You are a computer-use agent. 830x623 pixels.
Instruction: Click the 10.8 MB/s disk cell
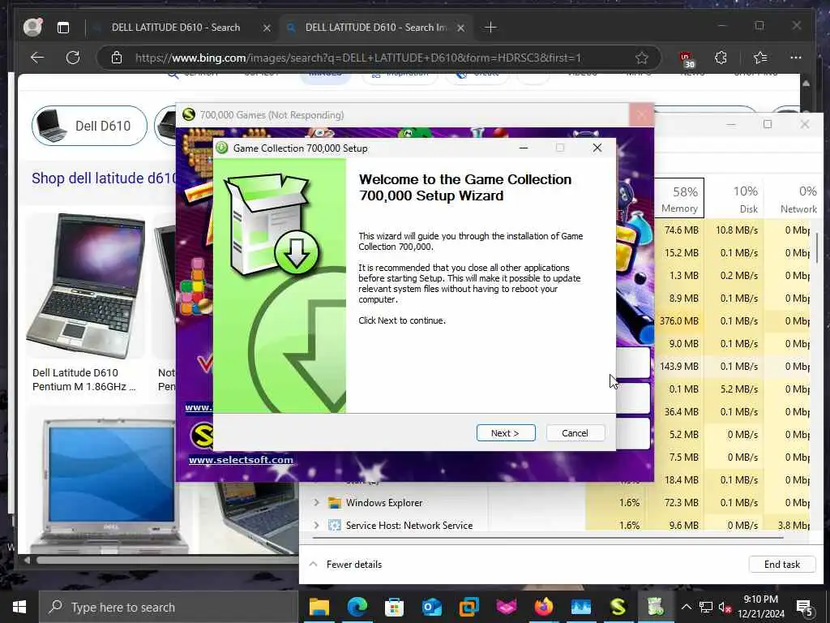(736, 230)
